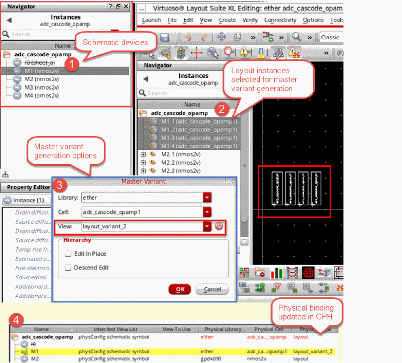
Task: Enable the Edit in Place checkbox
Action: coord(68,254)
